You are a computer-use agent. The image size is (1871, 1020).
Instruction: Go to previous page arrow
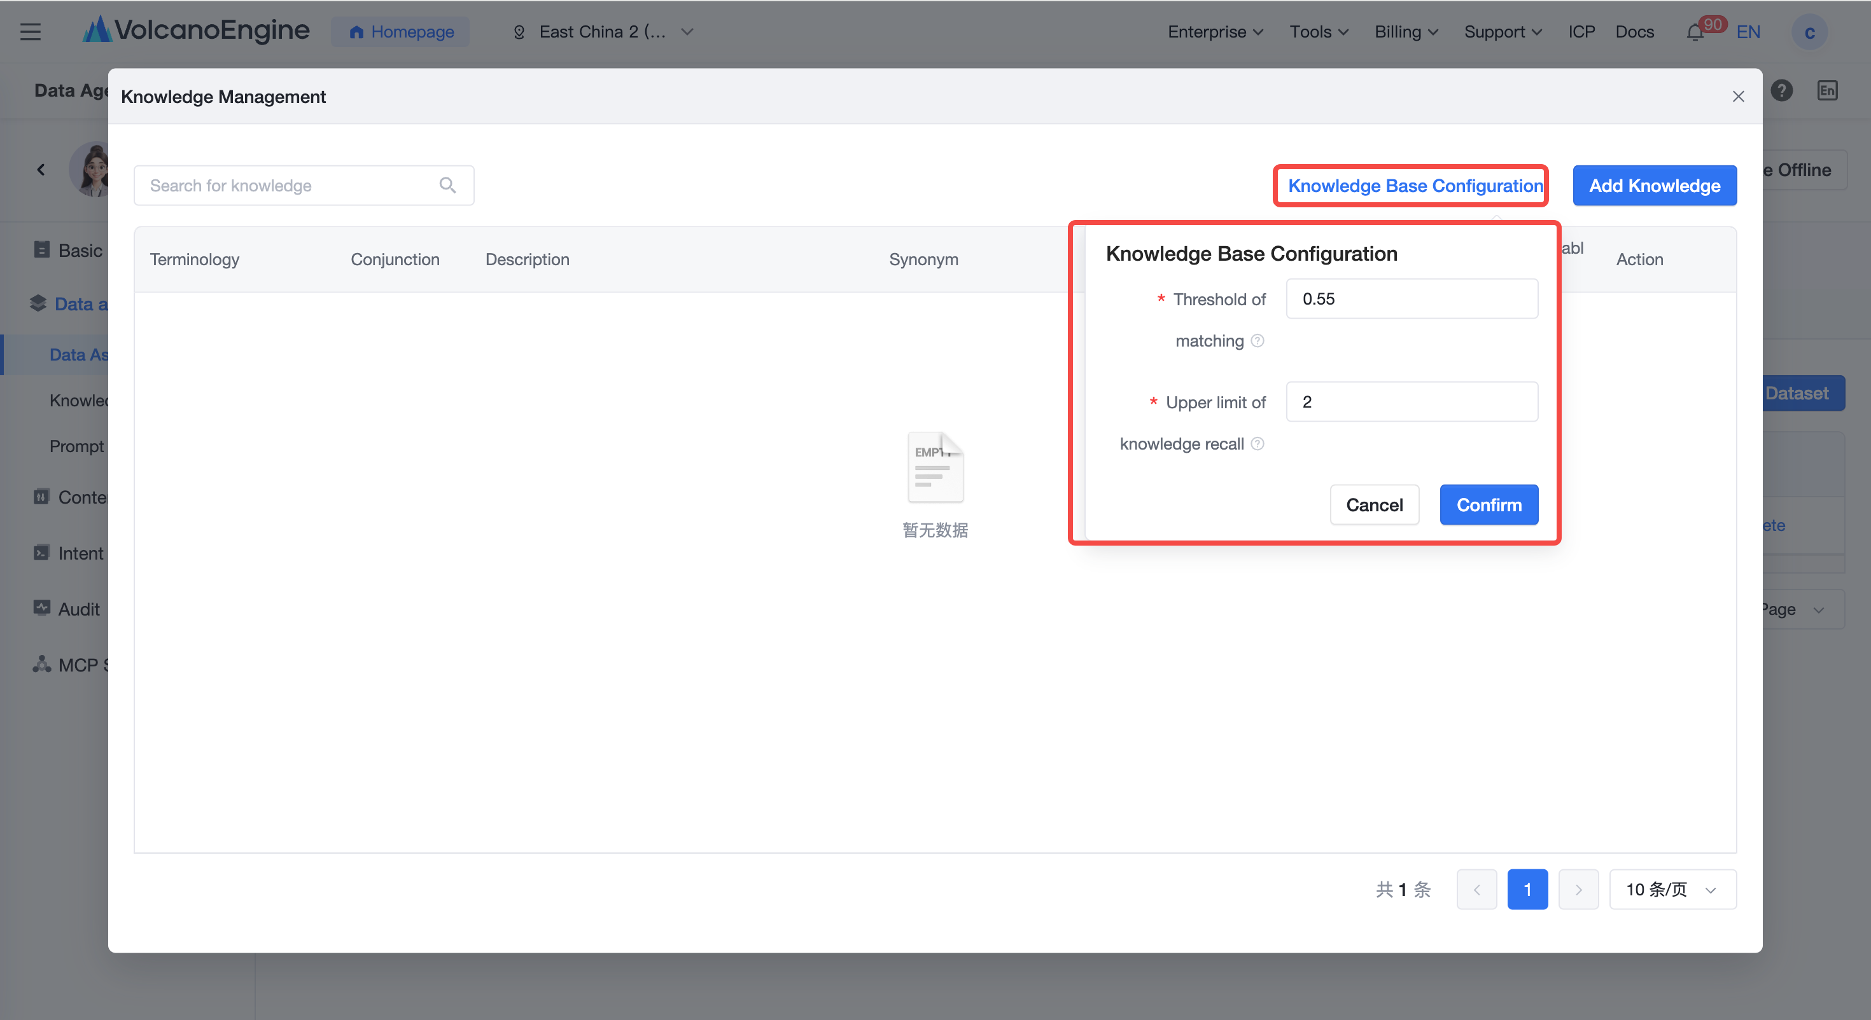(x=1476, y=890)
